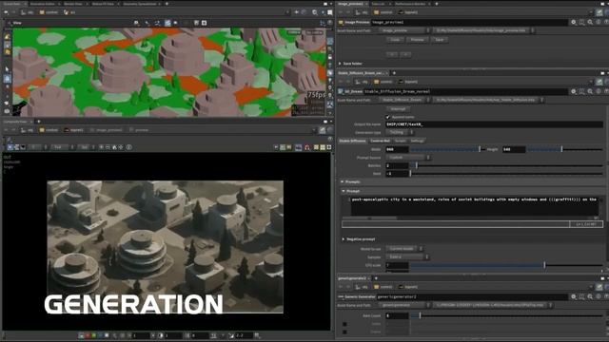
Task: Switch to Render View tab
Action: pyautogui.click(x=73, y=4)
